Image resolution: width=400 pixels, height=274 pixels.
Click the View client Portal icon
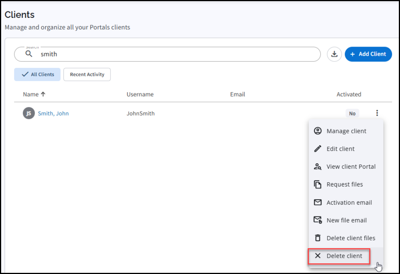tap(318, 167)
